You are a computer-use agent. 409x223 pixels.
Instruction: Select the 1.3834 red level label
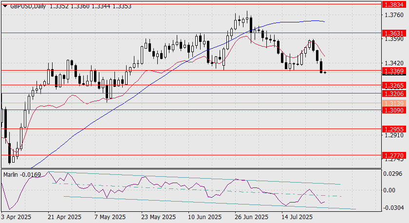394,4
